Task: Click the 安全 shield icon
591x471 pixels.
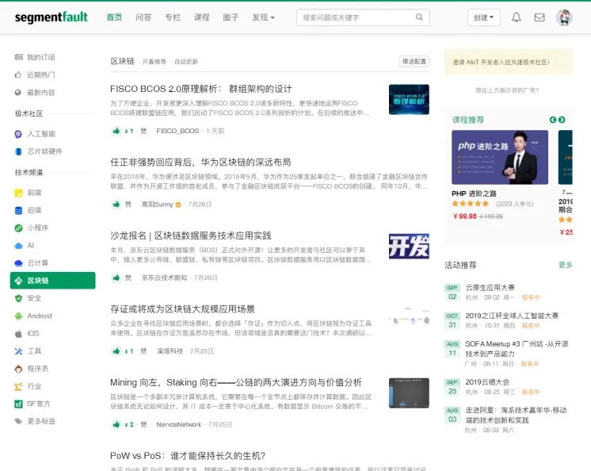Action: click(18, 298)
